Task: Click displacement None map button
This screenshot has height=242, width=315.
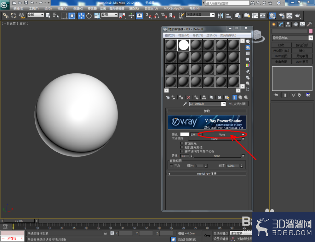Action: coord(217,156)
